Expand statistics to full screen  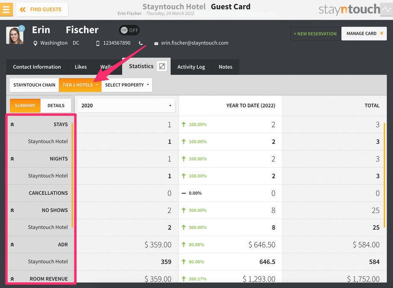click(x=162, y=66)
